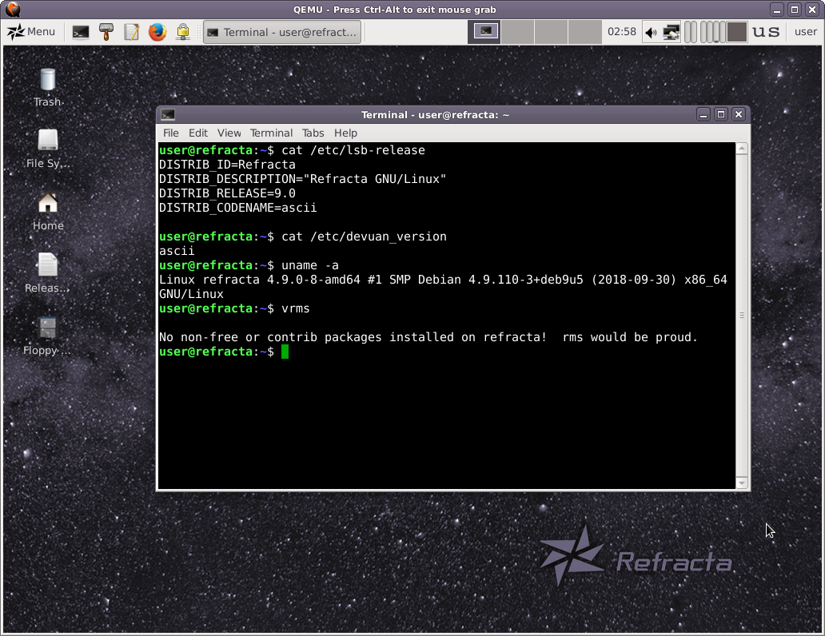
Task: Click the 02:58 panel clock
Action: (x=622, y=32)
